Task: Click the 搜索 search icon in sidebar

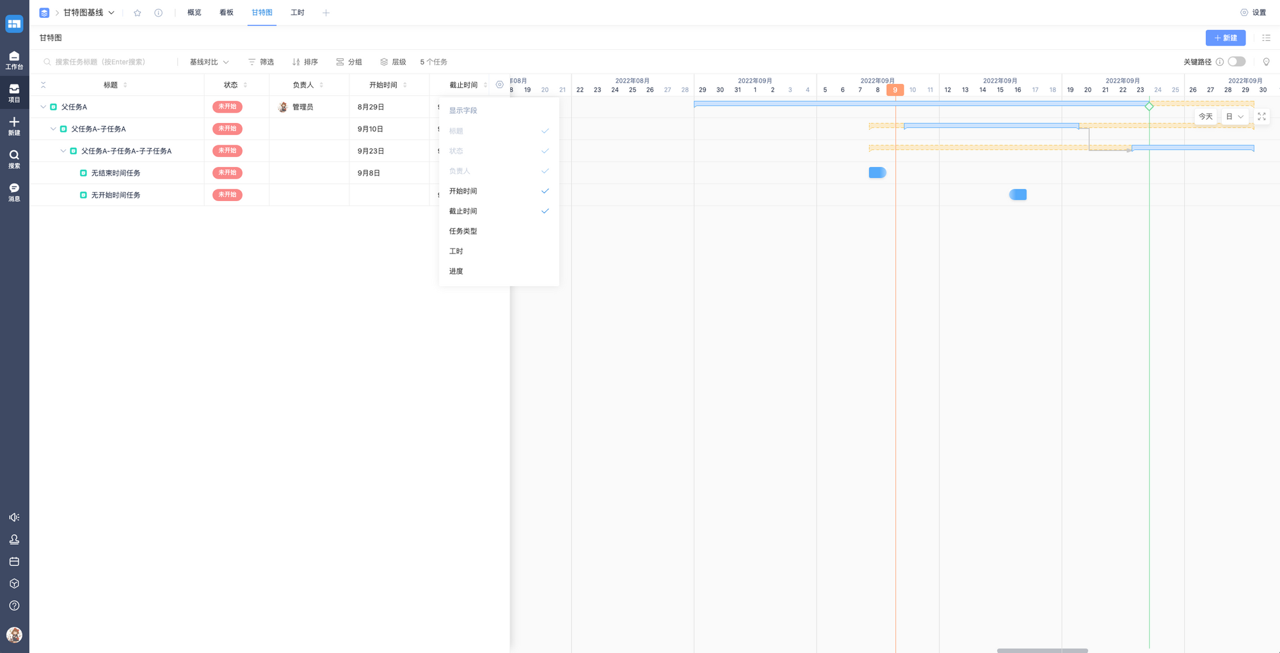Action: 14,159
